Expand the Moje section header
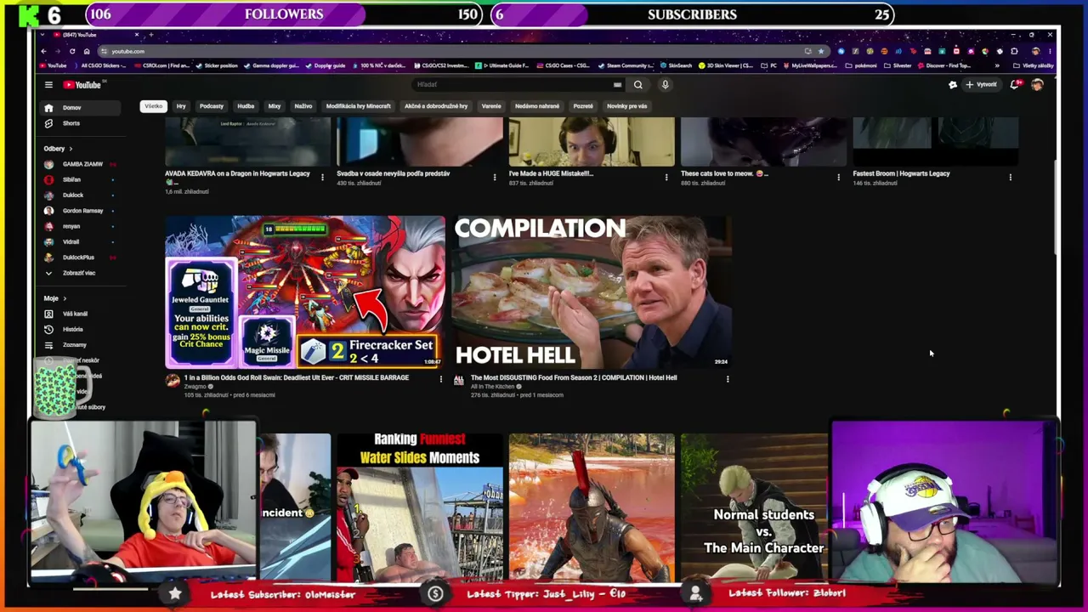Screen dimensions: 1088x612 (54, 298)
